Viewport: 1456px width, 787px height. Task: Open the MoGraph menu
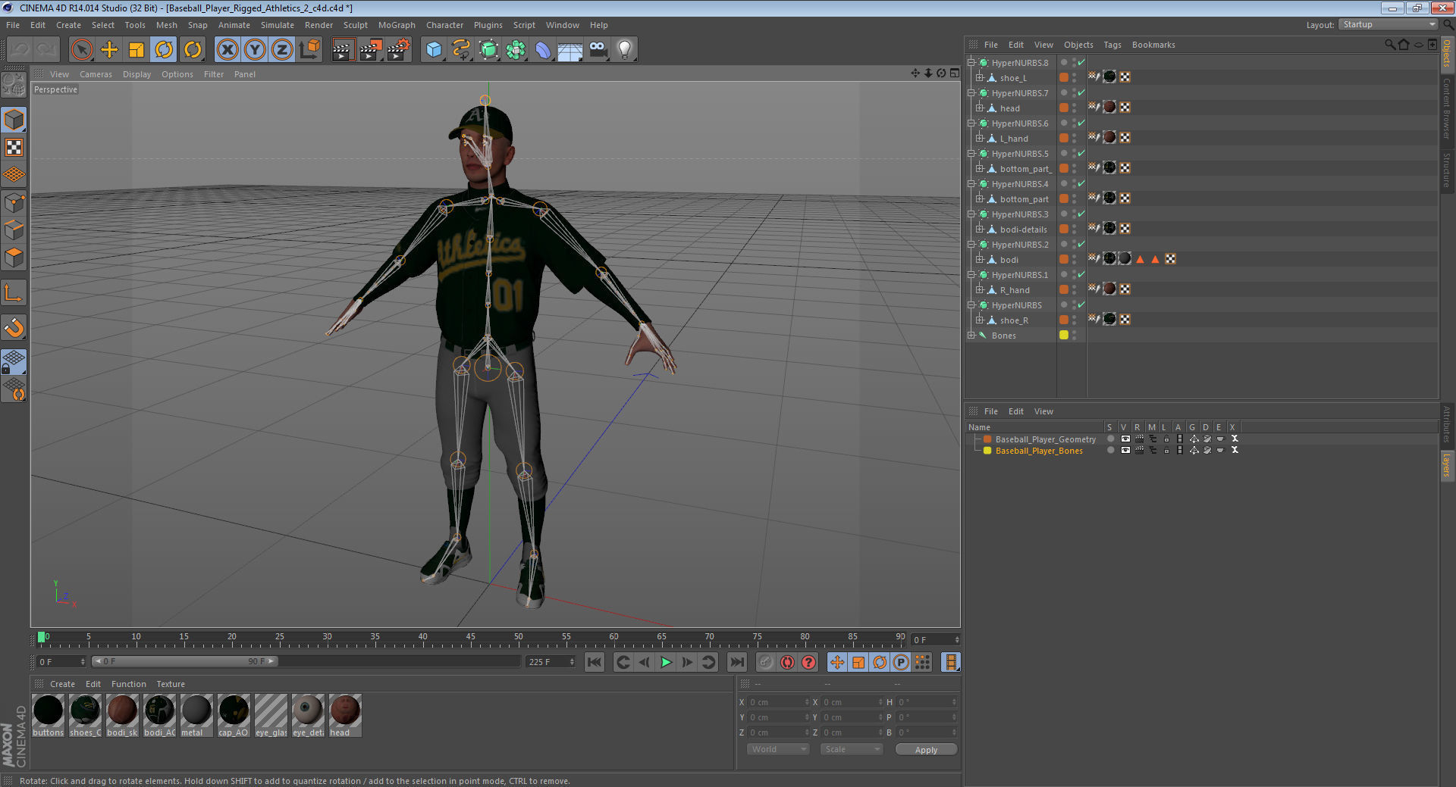pyautogui.click(x=397, y=25)
